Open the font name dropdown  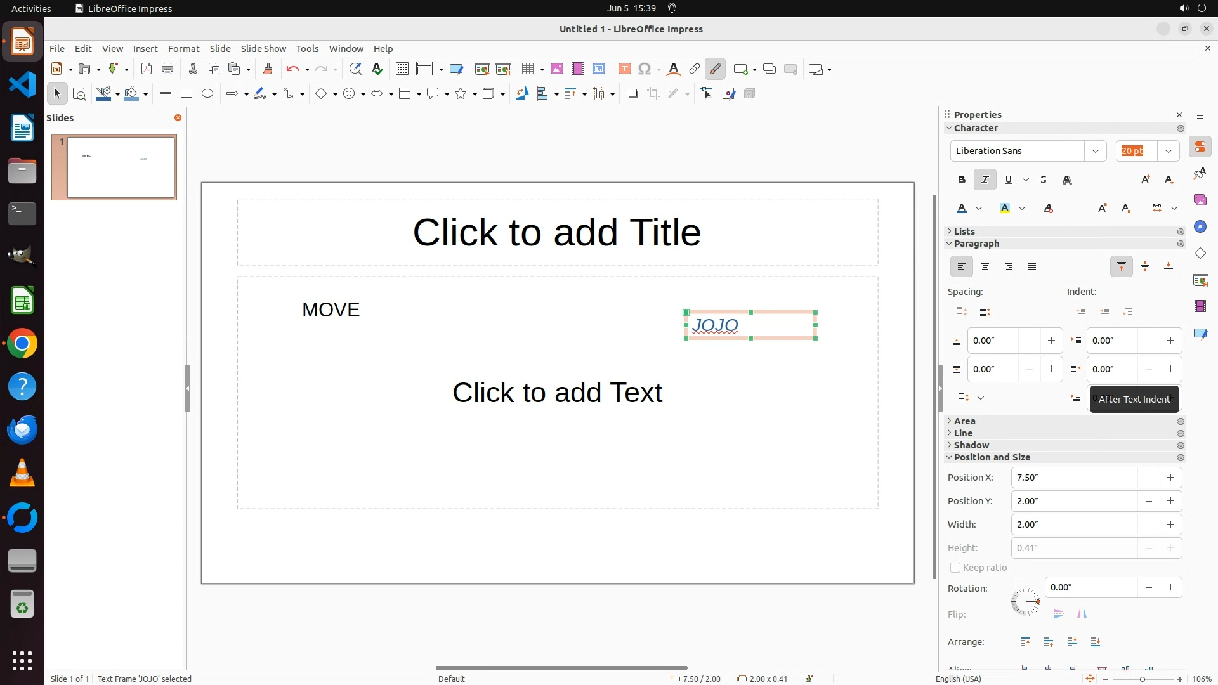click(x=1095, y=151)
